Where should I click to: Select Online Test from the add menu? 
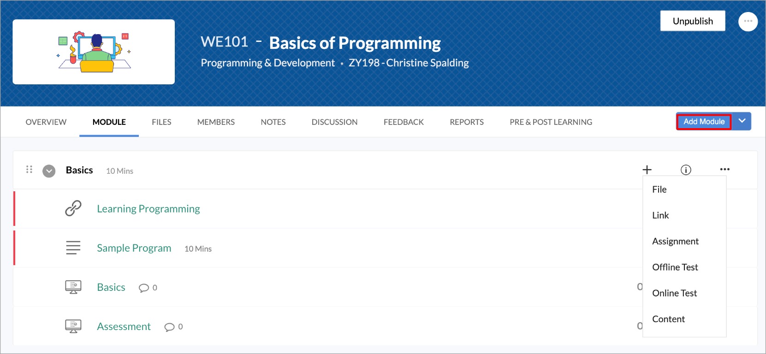(x=674, y=293)
